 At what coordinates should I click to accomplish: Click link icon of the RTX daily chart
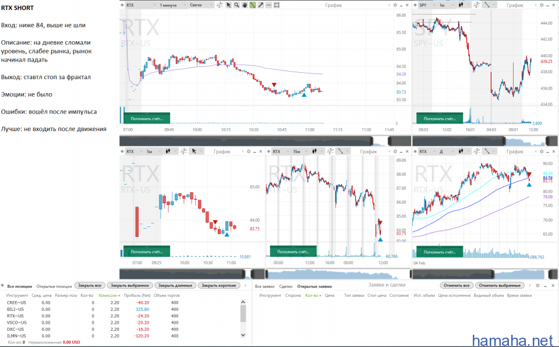(415, 151)
